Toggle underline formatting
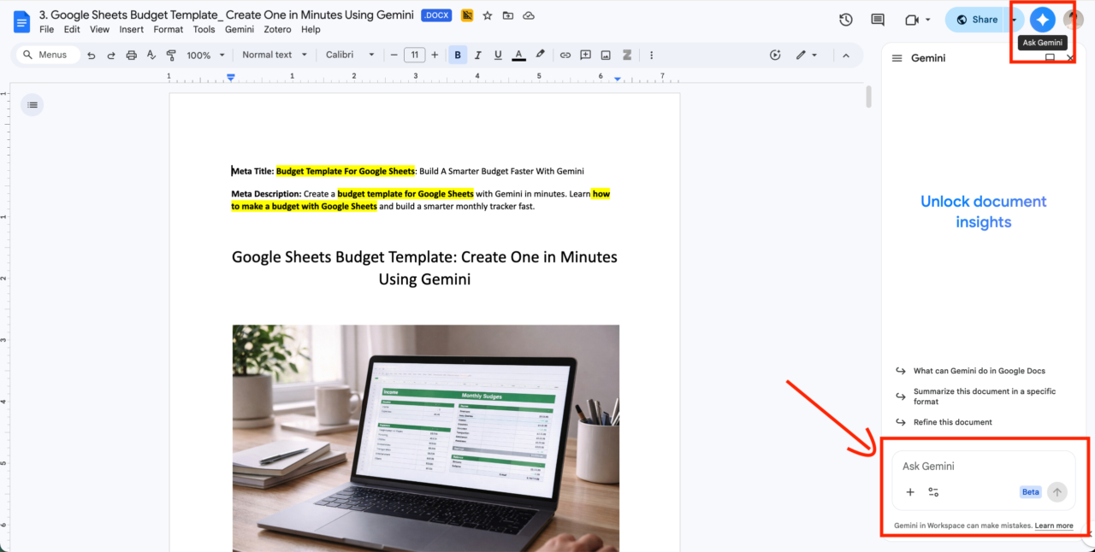Screen dimensions: 1095x552 498,55
